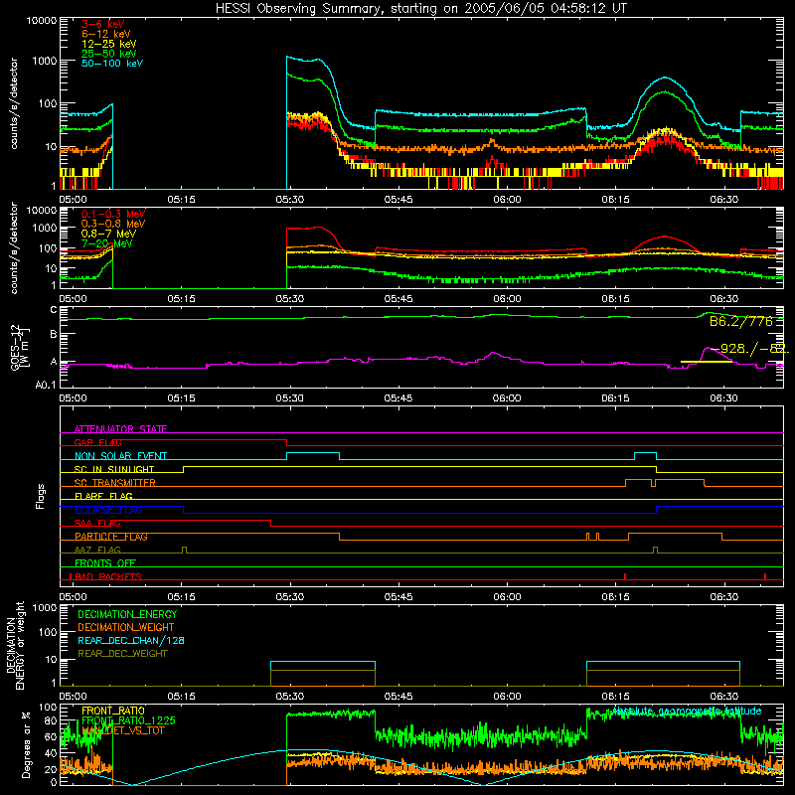Select the cyan 50-100 keV legend entry
This screenshot has height=795, width=795.
click(x=112, y=64)
